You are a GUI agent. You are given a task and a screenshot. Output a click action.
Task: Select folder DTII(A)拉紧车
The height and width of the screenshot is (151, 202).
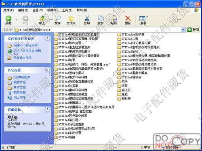point(66,86)
